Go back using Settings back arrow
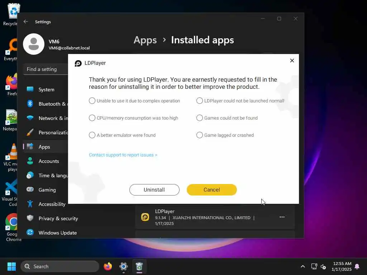This screenshot has height=275, width=367. click(26, 21)
